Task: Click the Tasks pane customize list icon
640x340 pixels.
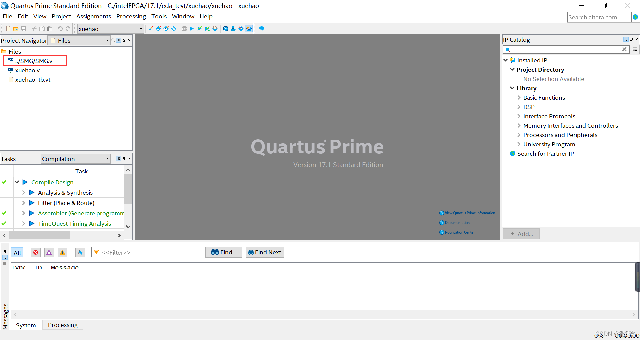Action: [x=113, y=159]
